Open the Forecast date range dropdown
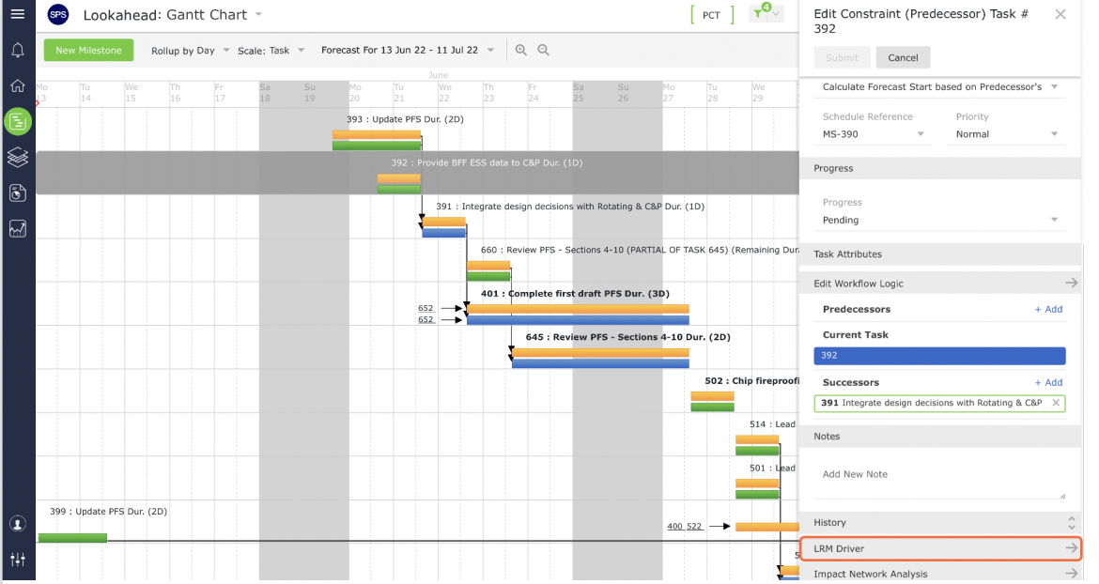The width and height of the screenshot is (1099, 584). (408, 51)
